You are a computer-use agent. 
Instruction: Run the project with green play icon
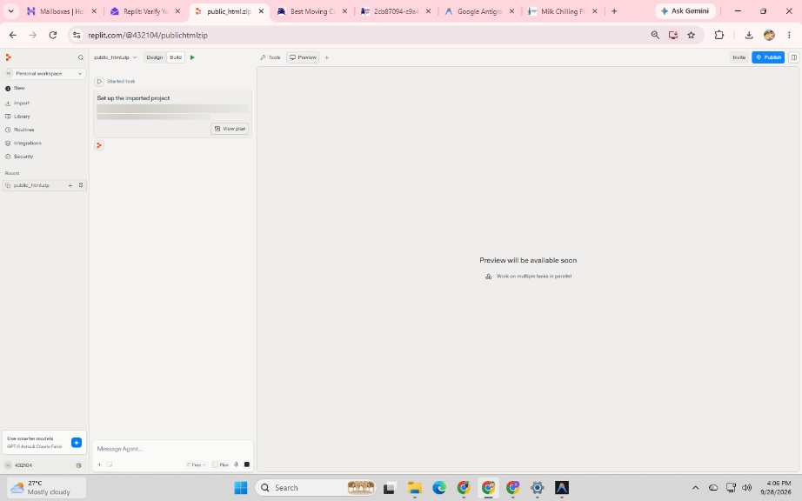coord(192,57)
